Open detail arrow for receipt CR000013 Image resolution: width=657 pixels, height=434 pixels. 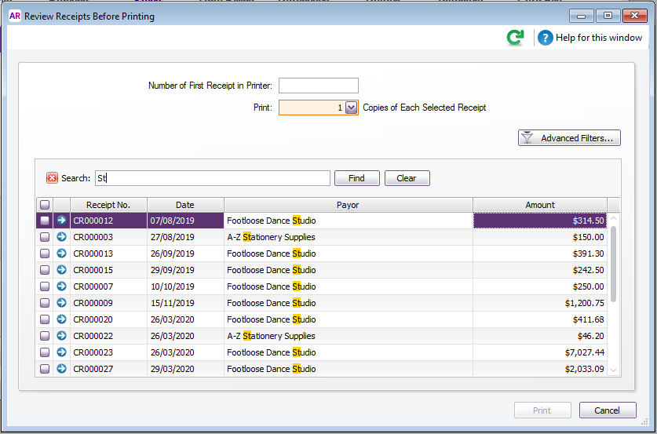click(61, 253)
